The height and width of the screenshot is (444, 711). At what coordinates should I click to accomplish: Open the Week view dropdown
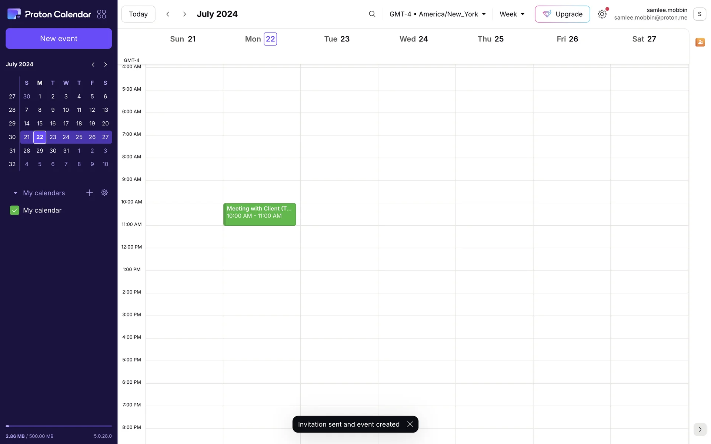point(512,14)
